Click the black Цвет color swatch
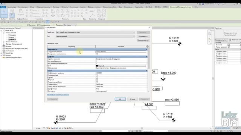Image resolution: width=241 pixels, height=135 pixels. coord(97,66)
